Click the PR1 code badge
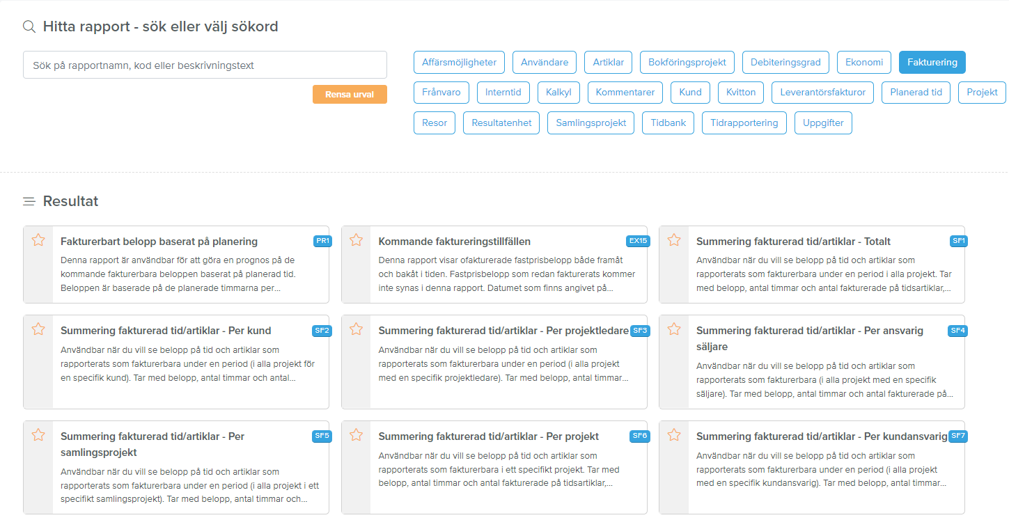Viewport: 1009px width, 520px height. click(x=322, y=241)
